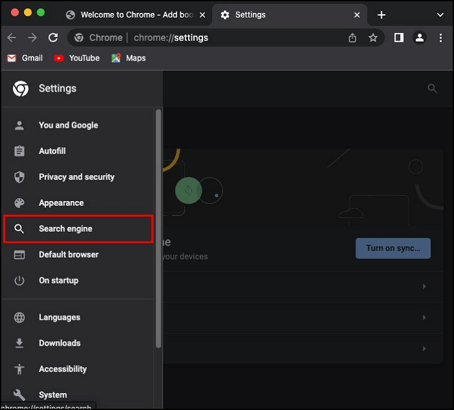Toggle the side panel icon
The height and width of the screenshot is (410, 454).
(399, 38)
